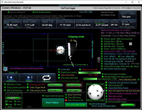
Task: Click the Re-calculate Data button
Action: coord(76,105)
